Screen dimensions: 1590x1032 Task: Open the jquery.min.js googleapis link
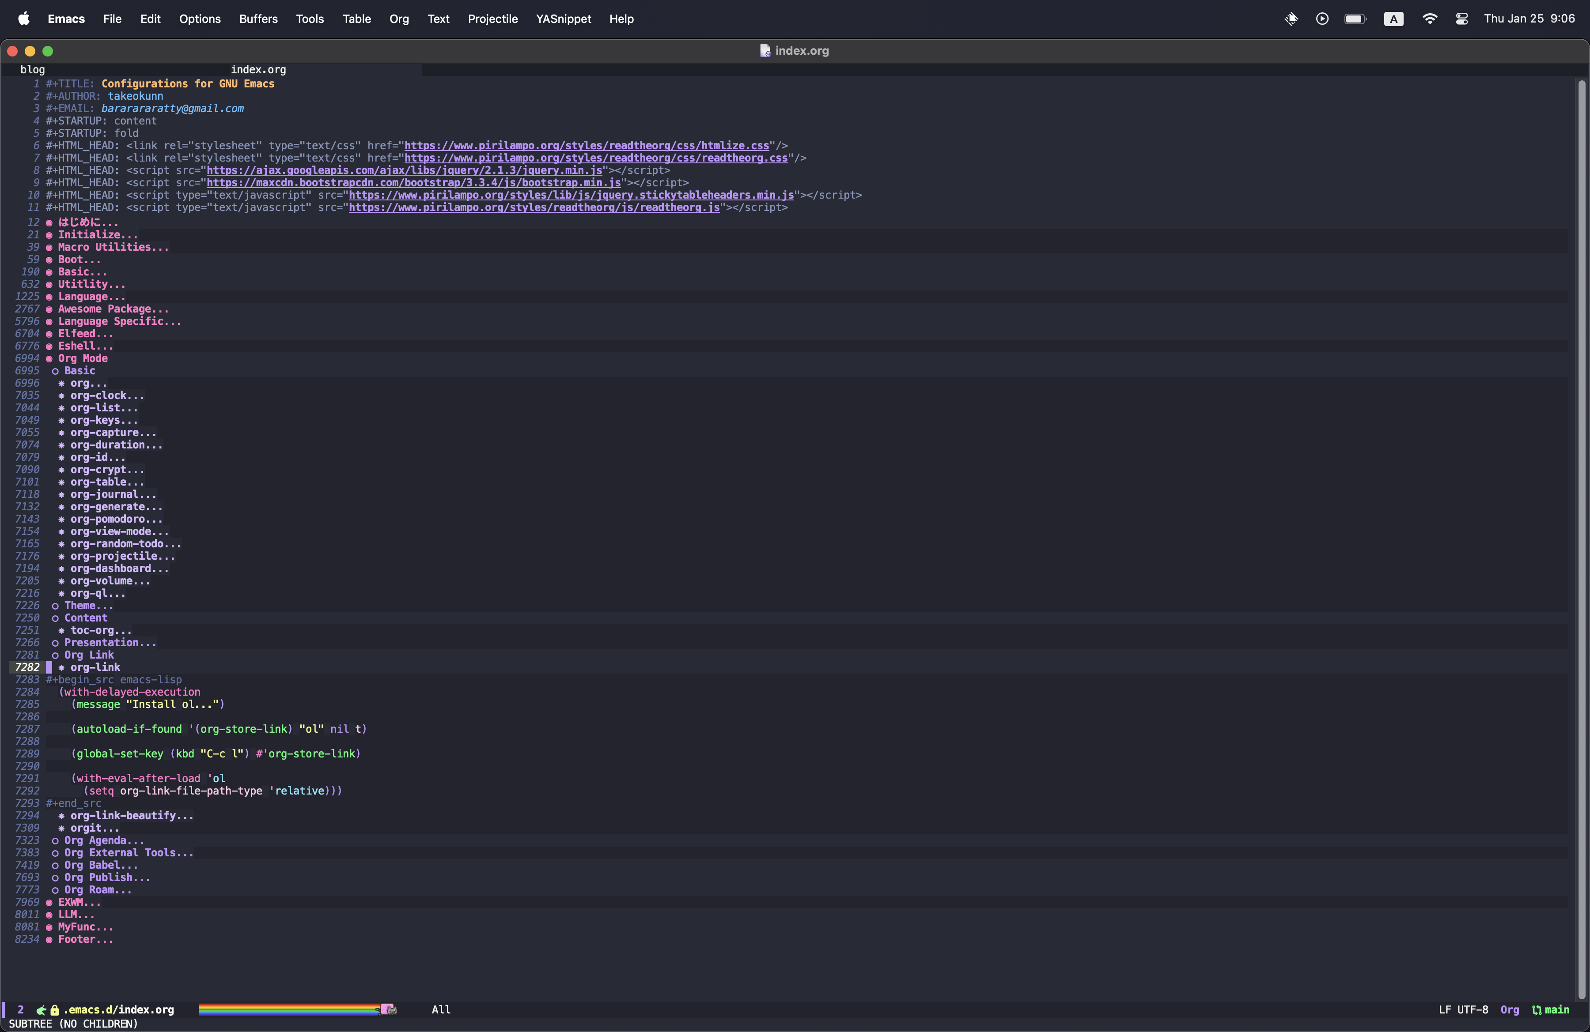tap(404, 170)
